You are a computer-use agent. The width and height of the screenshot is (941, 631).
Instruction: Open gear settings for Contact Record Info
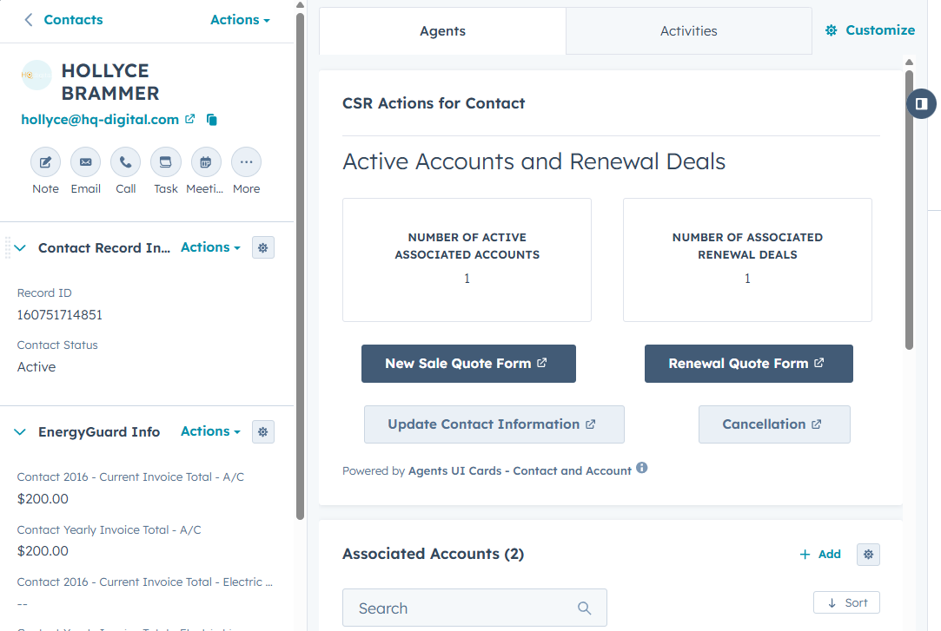point(263,247)
